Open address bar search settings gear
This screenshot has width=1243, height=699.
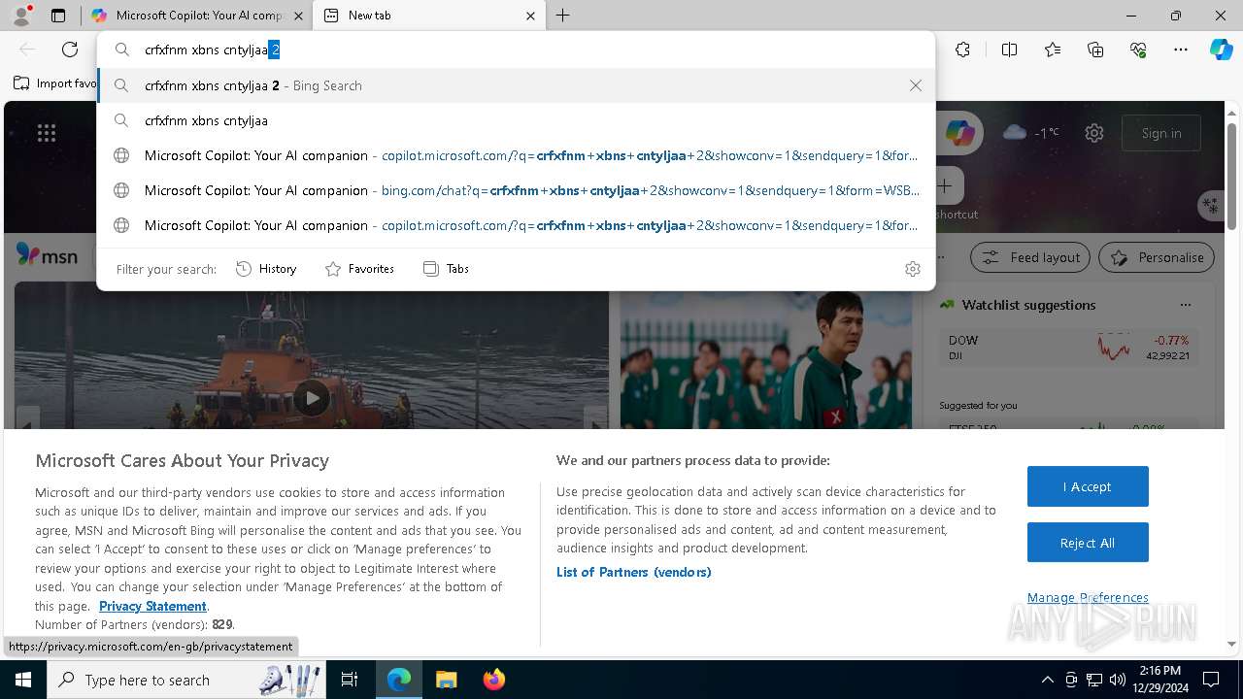tap(913, 269)
